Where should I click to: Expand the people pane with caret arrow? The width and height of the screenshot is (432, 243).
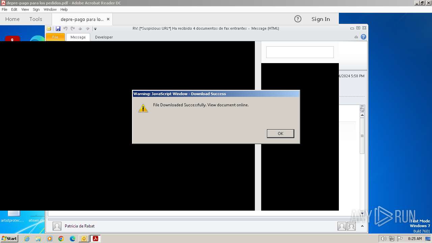pyautogui.click(x=362, y=226)
